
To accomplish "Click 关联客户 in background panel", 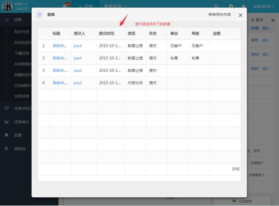I will coord(257,163).
